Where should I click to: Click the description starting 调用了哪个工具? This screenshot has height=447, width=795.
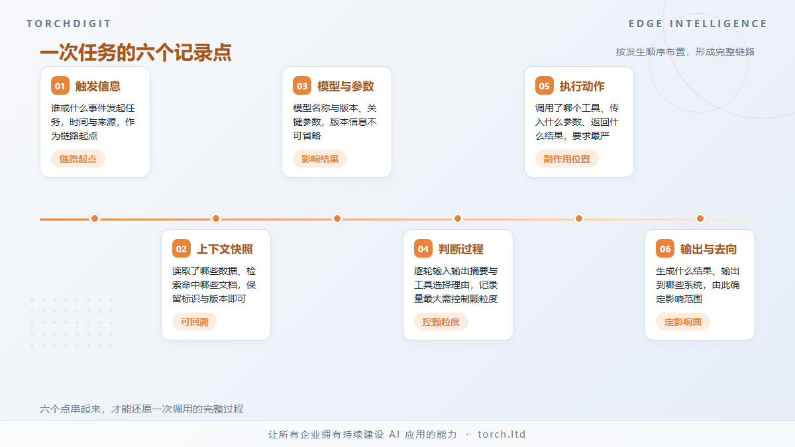click(578, 122)
